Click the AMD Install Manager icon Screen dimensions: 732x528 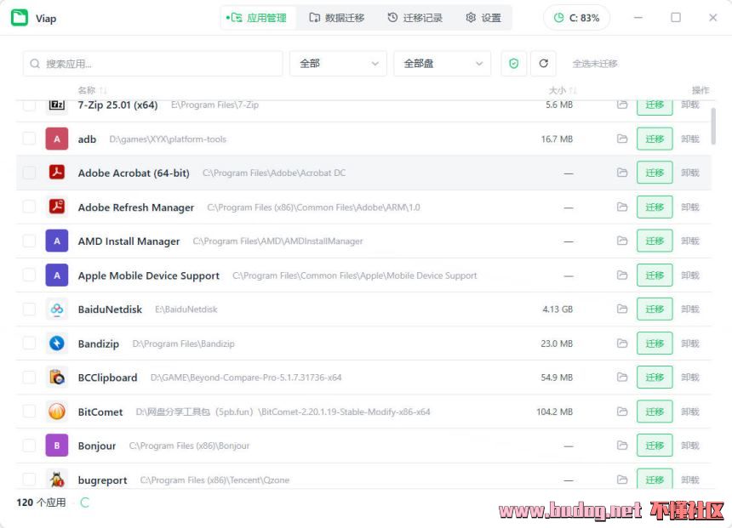point(57,241)
